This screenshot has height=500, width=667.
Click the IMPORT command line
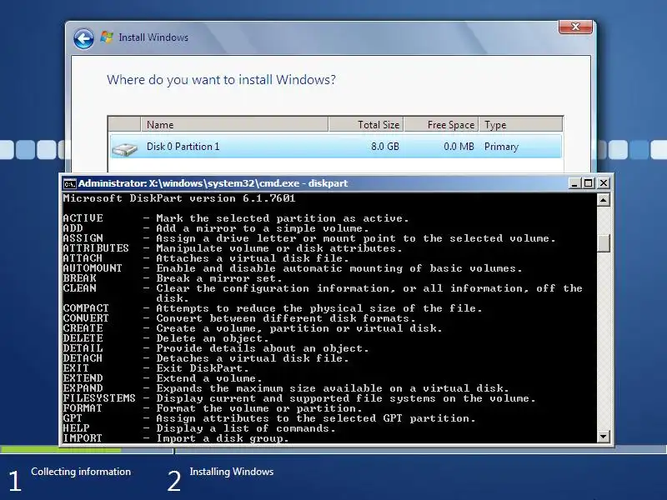tap(176, 438)
